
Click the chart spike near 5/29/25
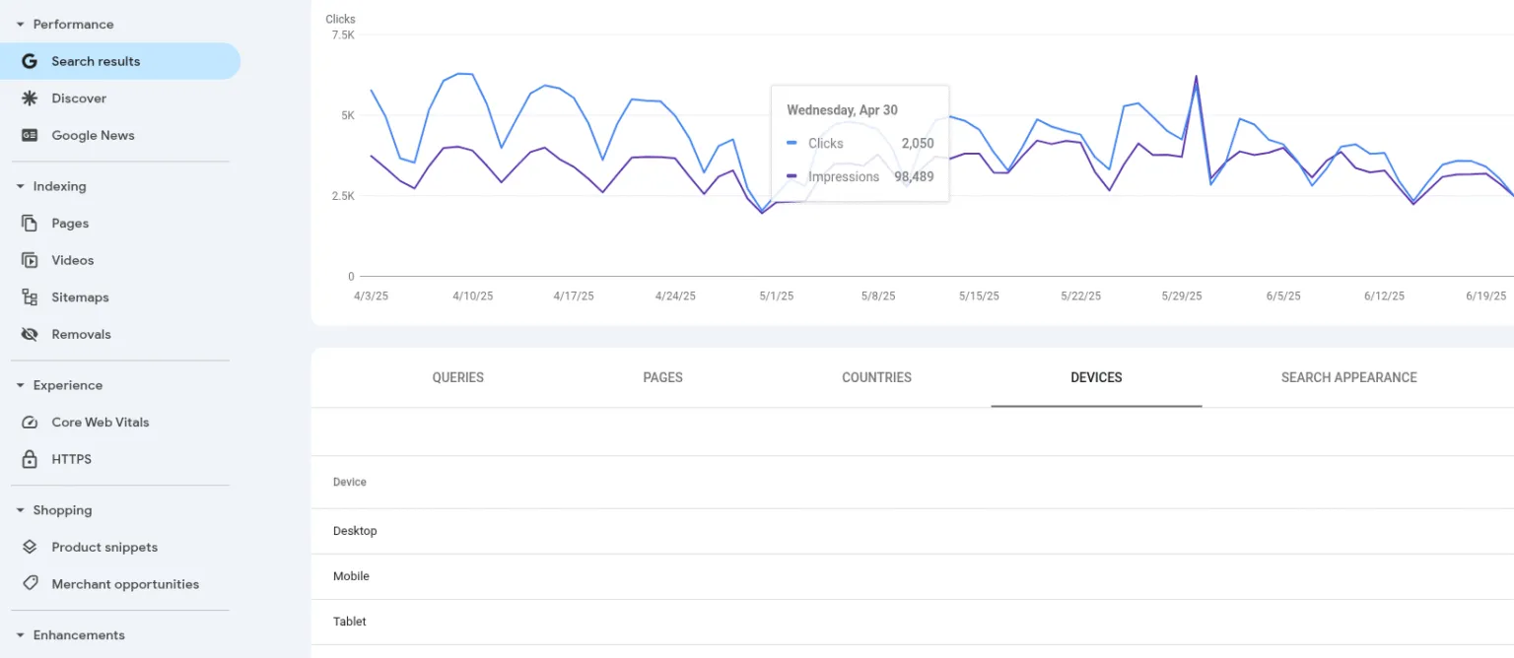tap(1196, 77)
